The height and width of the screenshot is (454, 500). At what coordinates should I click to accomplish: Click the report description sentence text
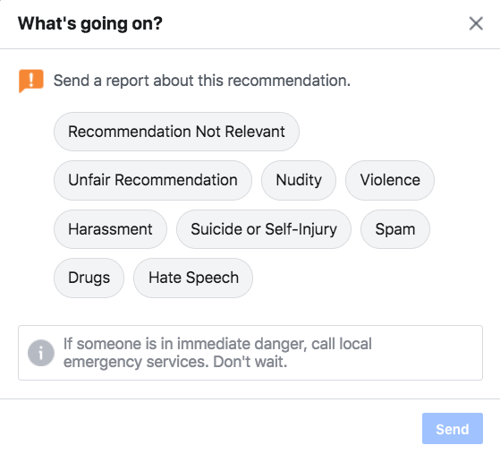202,81
